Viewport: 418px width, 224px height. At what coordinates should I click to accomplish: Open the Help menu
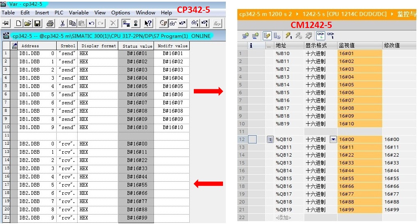click(x=166, y=13)
